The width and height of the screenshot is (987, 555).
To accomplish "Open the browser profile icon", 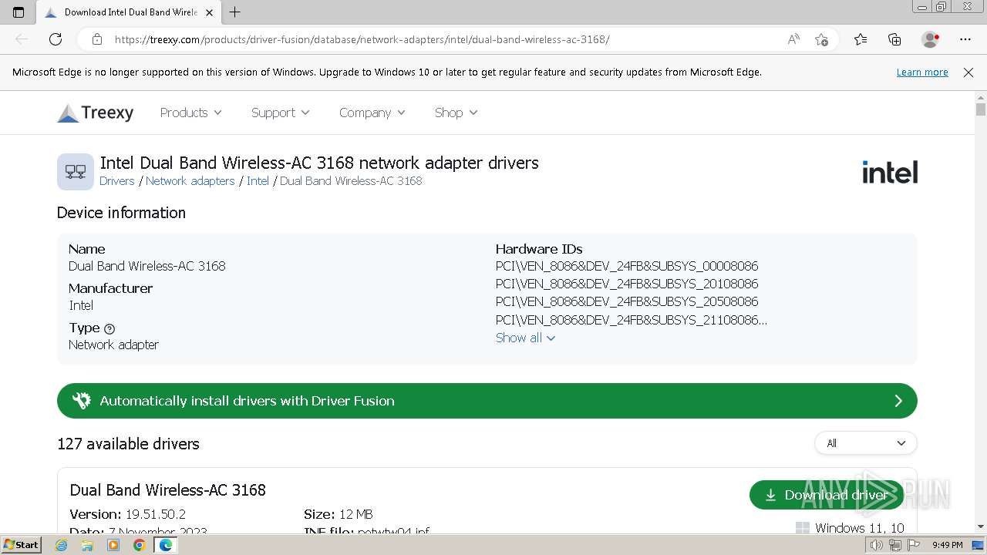I will pos(930,39).
